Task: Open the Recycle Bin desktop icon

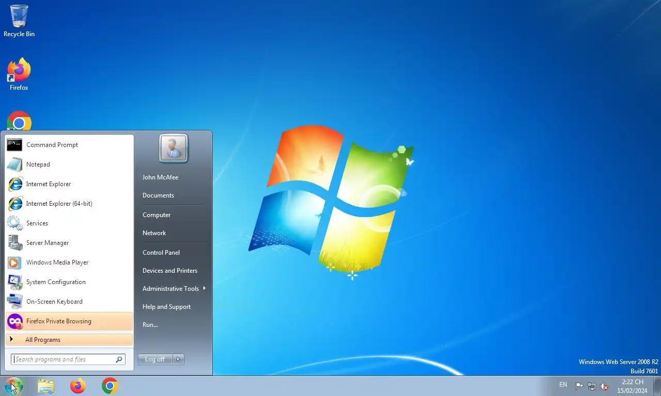Action: click(19, 21)
